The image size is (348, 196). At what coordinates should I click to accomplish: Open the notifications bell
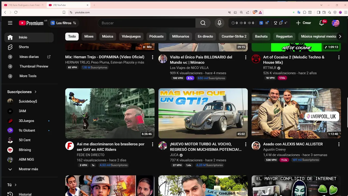pyautogui.click(x=322, y=23)
